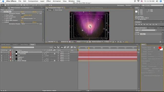The height and width of the screenshot is (92, 164).
Task: Open 1 View layout dropdown
Action: pos(108,42)
